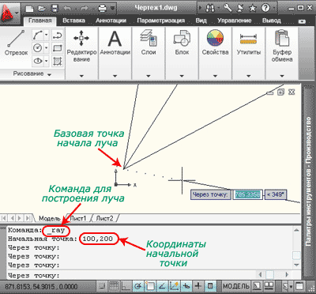Viewport: 316px width, 294px height.
Task: Click the command line horizontal scrollbar thumb
Action: pos(269,275)
